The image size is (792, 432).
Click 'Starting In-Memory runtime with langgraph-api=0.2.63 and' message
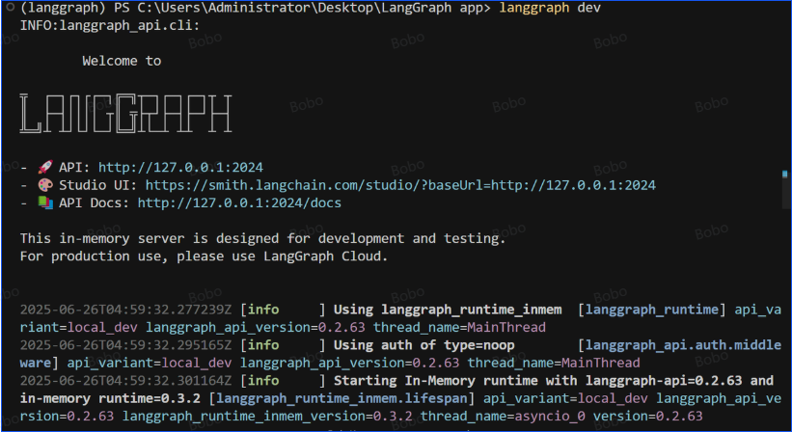(554, 381)
